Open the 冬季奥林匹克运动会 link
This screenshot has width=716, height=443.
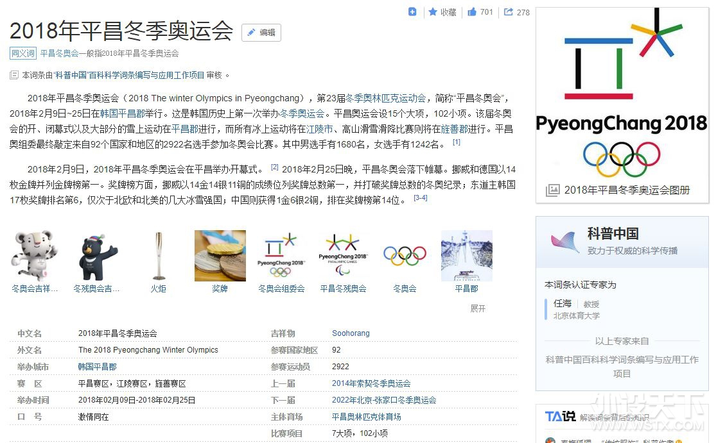(x=385, y=98)
